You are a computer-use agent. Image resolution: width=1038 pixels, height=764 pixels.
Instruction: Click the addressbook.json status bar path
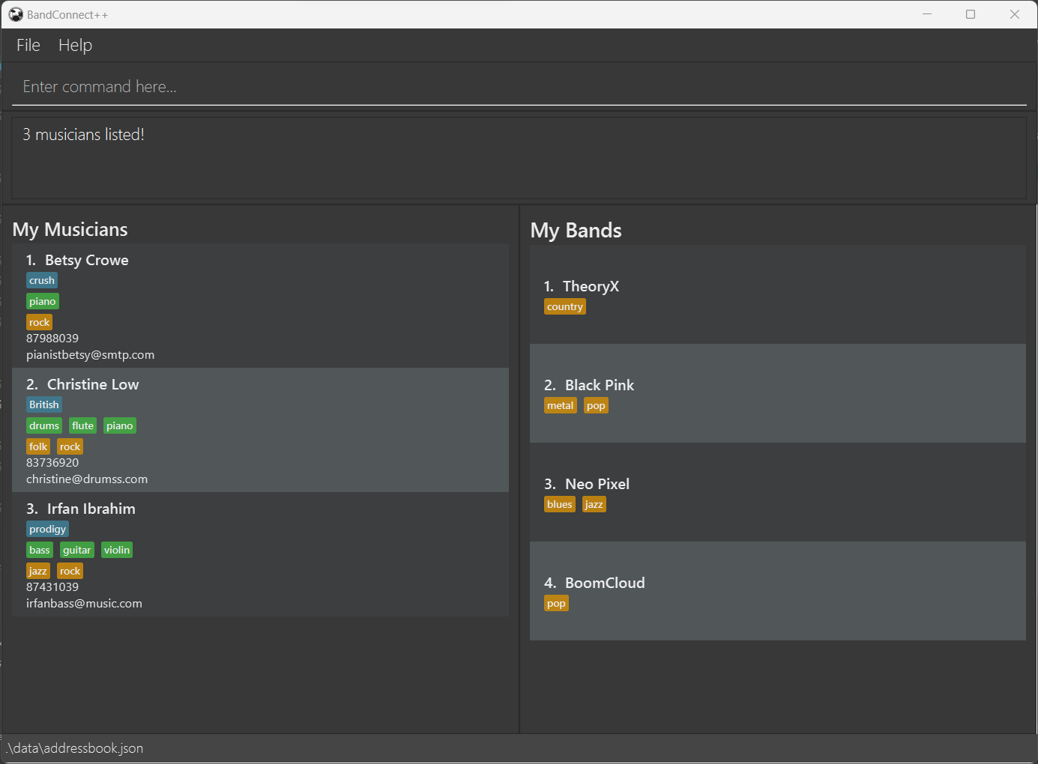(x=74, y=748)
